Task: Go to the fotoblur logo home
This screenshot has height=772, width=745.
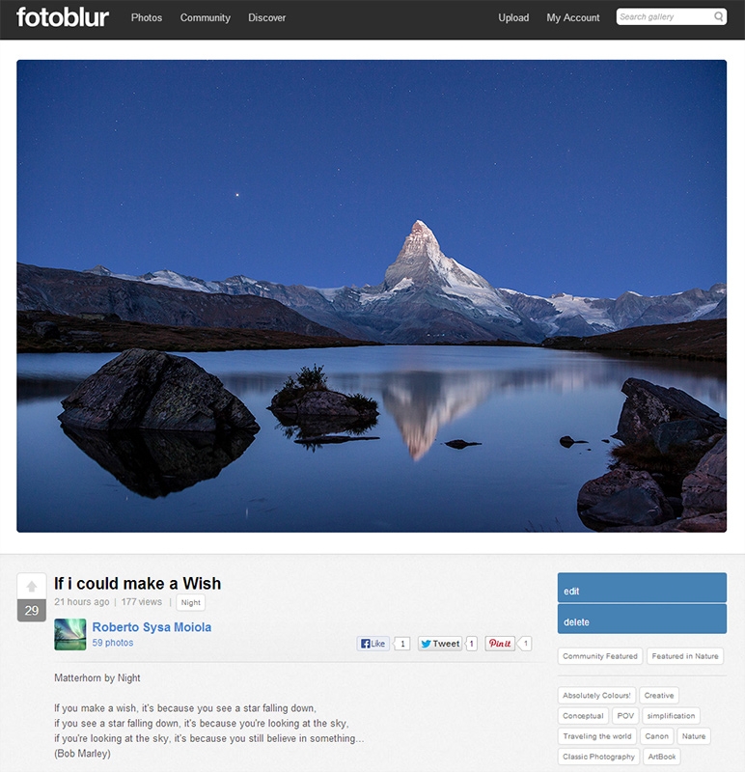Action: (63, 17)
